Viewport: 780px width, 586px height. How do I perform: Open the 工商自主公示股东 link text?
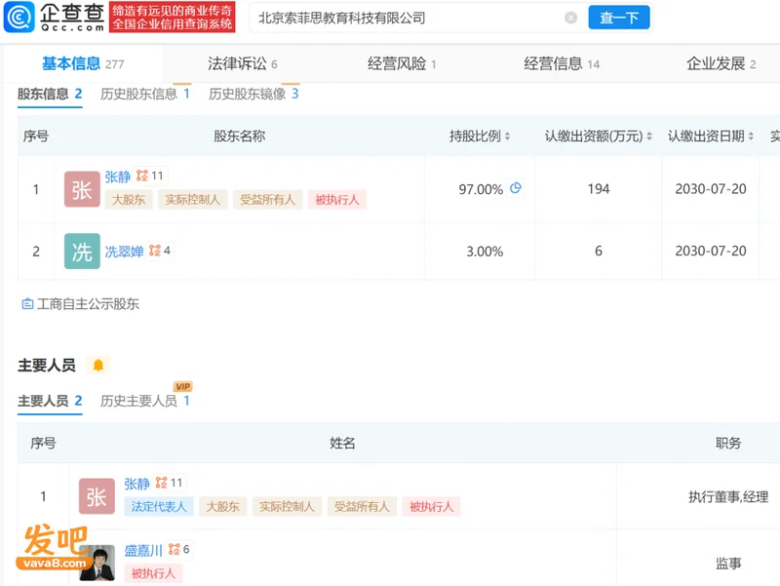88,303
